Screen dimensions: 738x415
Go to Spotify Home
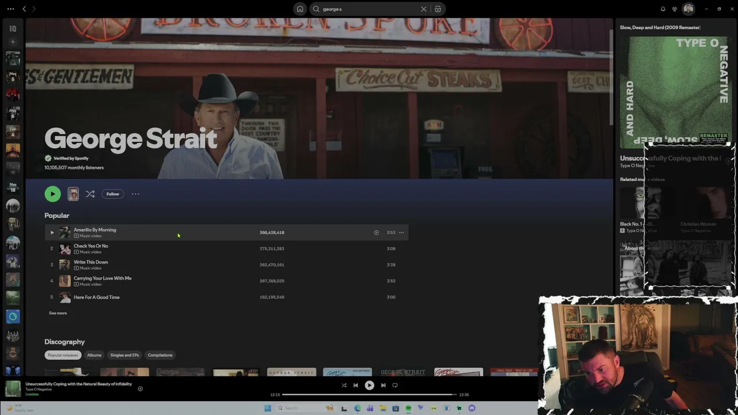tap(300, 9)
